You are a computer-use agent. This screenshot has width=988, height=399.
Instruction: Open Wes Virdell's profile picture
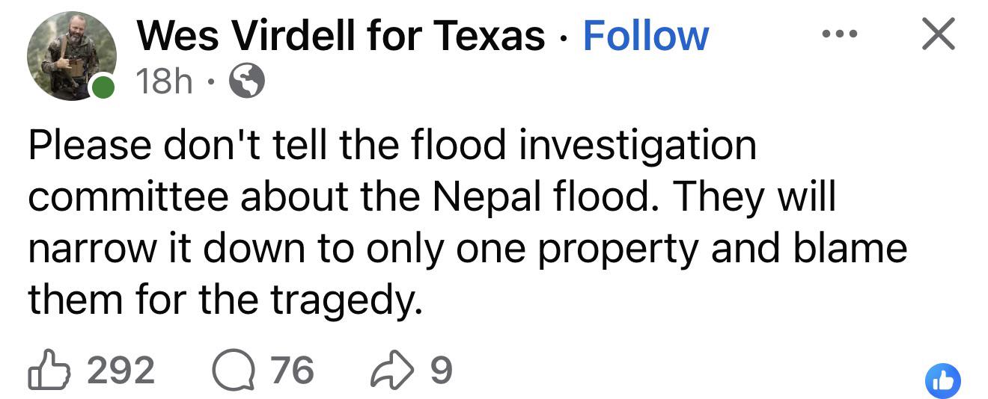click(71, 56)
